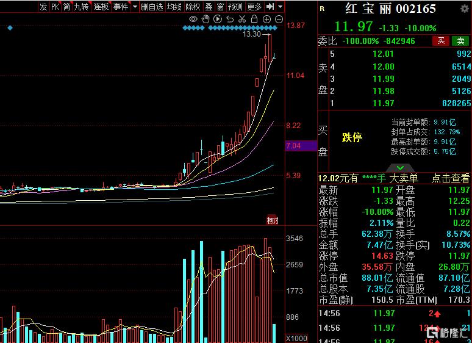Image resolution: width=472 pixels, height=343 pixels.
Task: Toggle the padlock lock icon
Action: (x=254, y=19)
